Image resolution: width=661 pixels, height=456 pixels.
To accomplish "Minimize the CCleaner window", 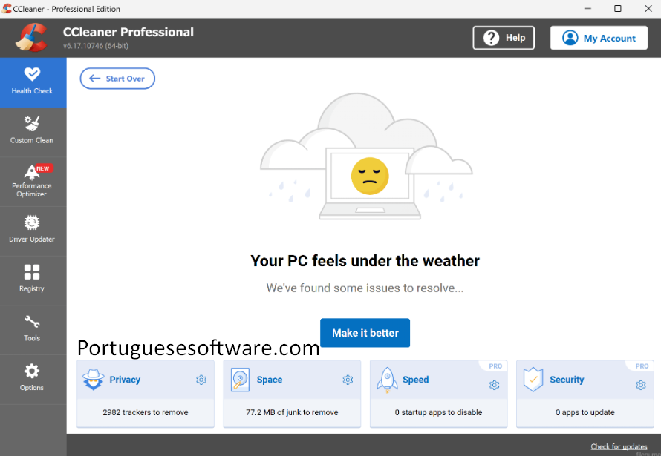I will [587, 8].
